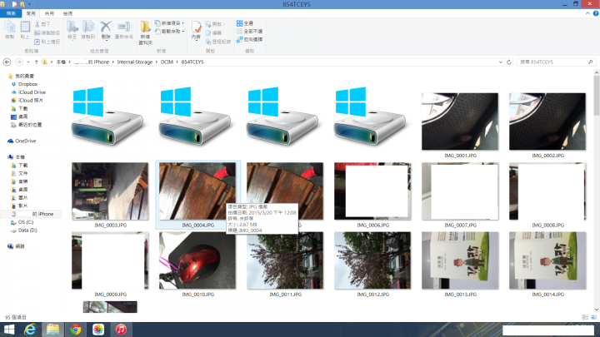This screenshot has height=337, width=600.
Task: Go back with the Back arrow button
Action: point(7,62)
